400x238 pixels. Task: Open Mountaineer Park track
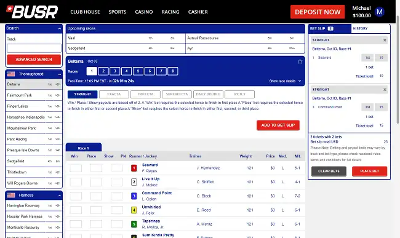click(34, 128)
